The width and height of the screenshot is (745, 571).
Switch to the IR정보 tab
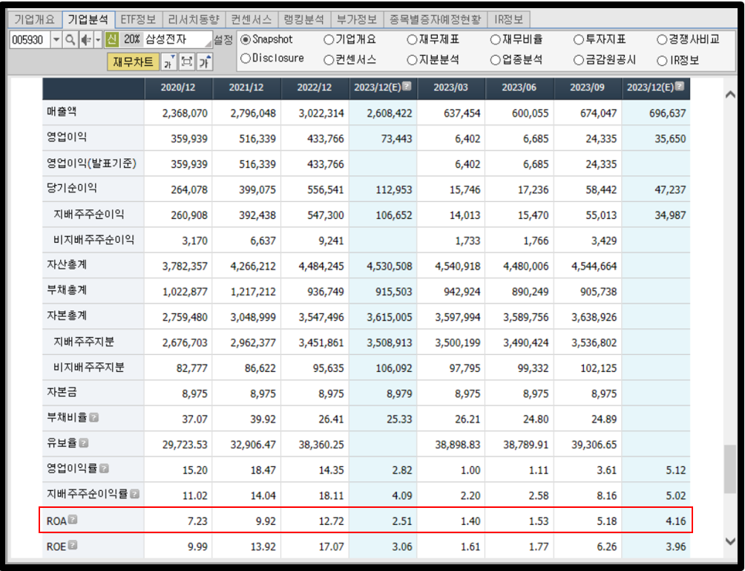(x=509, y=19)
